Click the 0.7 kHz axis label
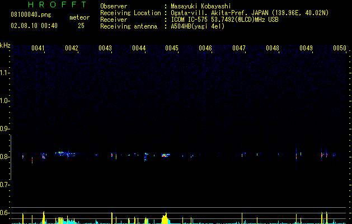Image resolution: width=352 pixels, height=224 pixels. [4, 185]
